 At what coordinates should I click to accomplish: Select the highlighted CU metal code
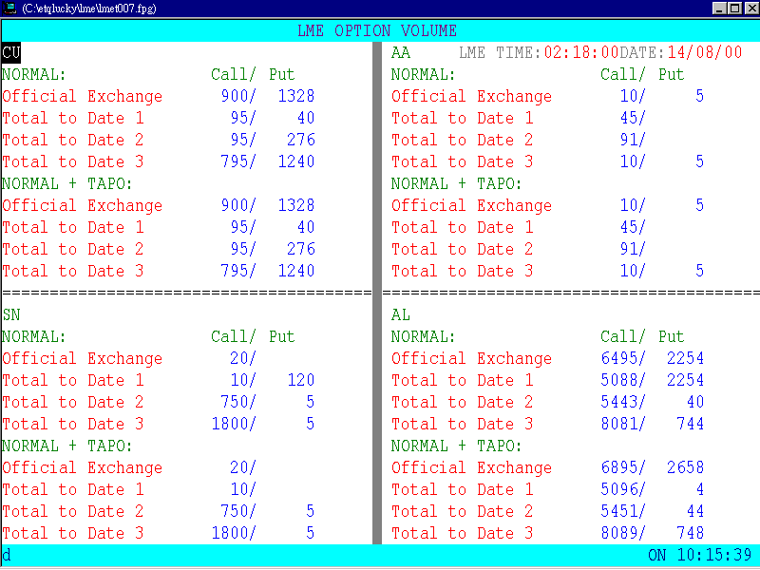(x=11, y=51)
